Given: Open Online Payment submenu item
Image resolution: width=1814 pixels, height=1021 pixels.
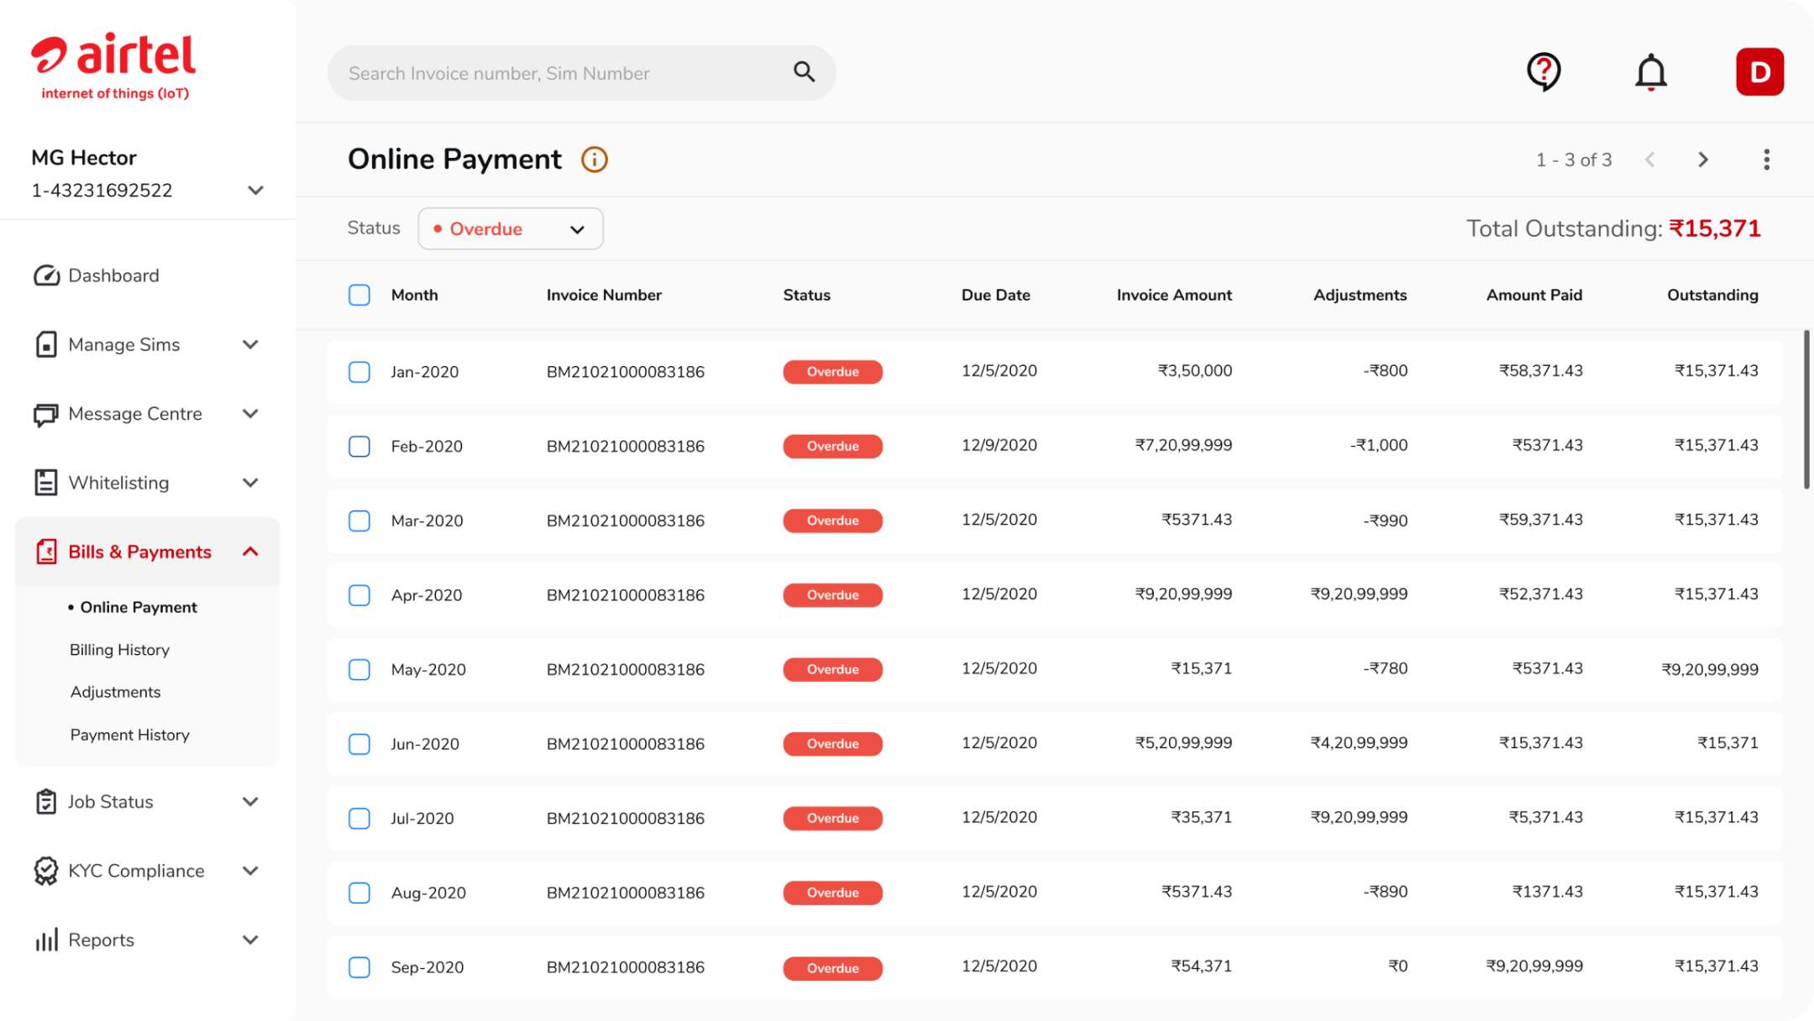Looking at the screenshot, I should click(x=139, y=607).
